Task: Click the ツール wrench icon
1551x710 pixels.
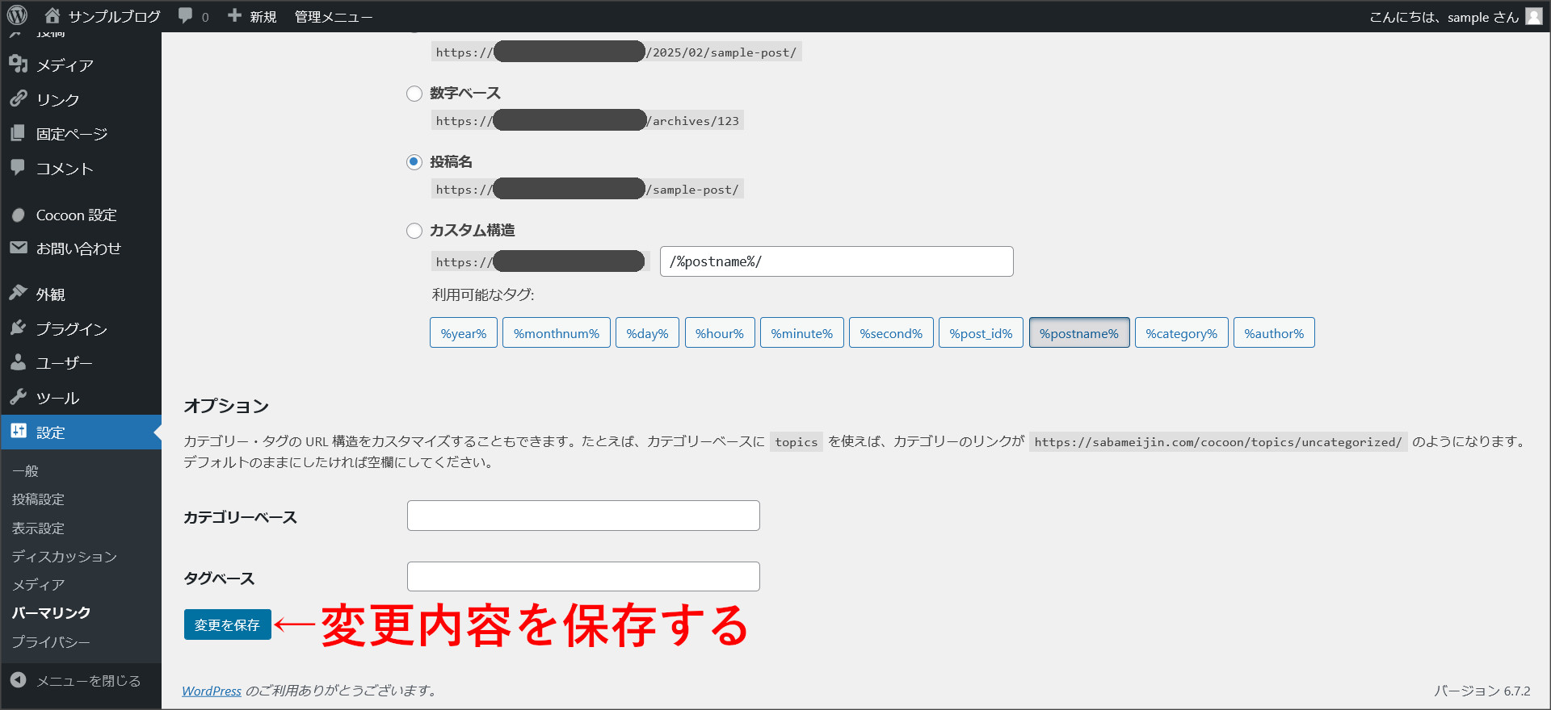Action: [x=19, y=397]
